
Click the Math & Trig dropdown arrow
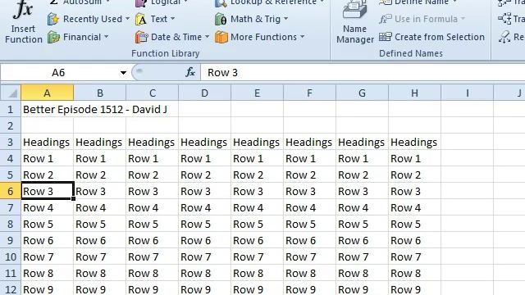pyautogui.click(x=285, y=19)
